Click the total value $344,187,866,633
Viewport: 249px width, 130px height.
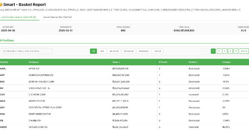(x=184, y=30)
